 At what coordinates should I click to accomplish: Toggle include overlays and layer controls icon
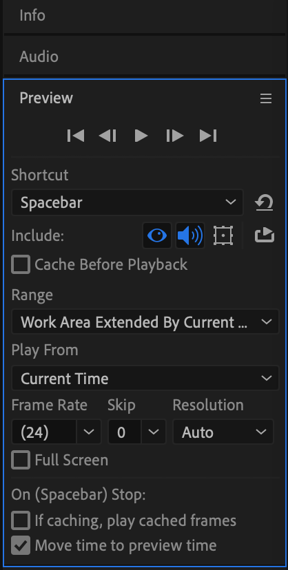pyautogui.click(x=223, y=235)
